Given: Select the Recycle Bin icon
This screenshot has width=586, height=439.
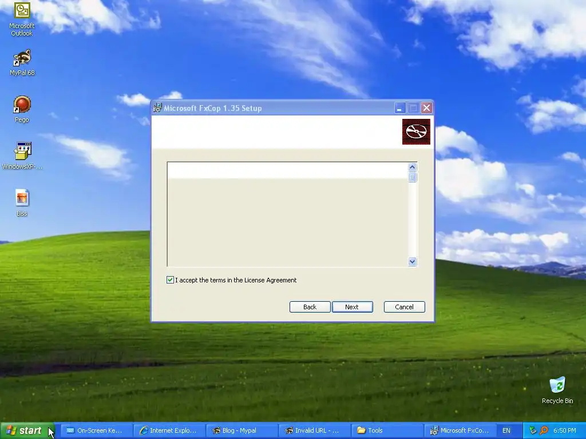Looking at the screenshot, I should [557, 390].
